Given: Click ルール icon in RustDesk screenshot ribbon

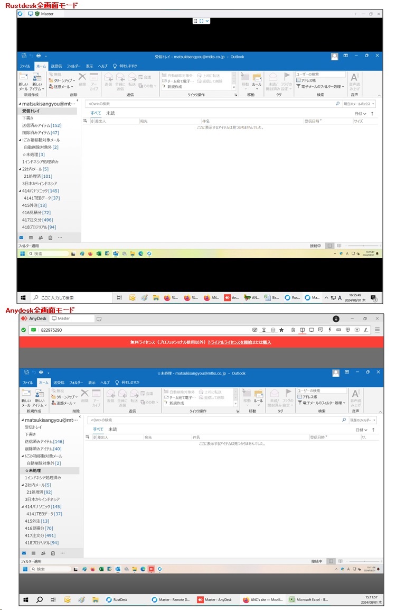Looking at the screenshot, I should pos(257,81).
